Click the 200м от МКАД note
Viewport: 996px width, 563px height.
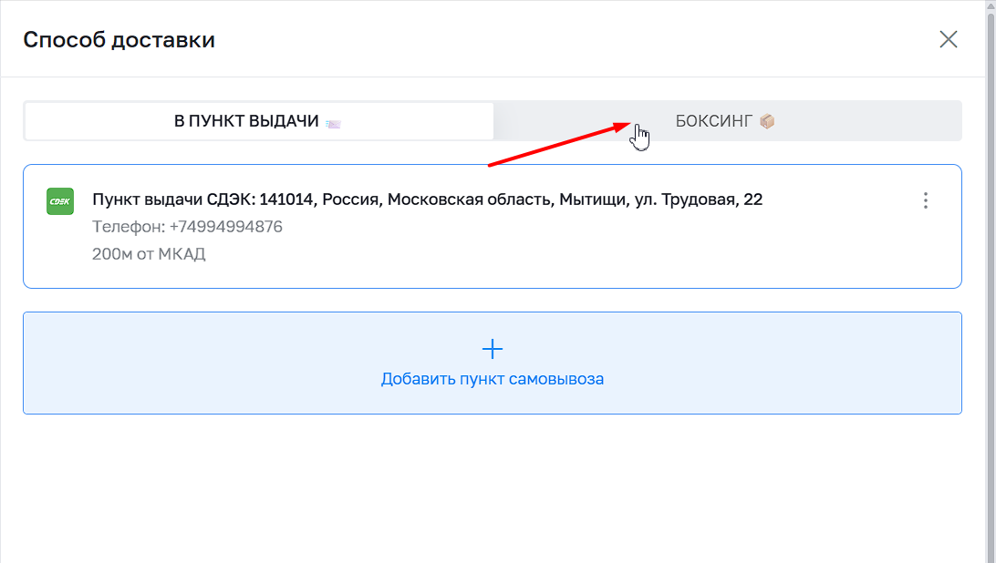[x=149, y=254]
